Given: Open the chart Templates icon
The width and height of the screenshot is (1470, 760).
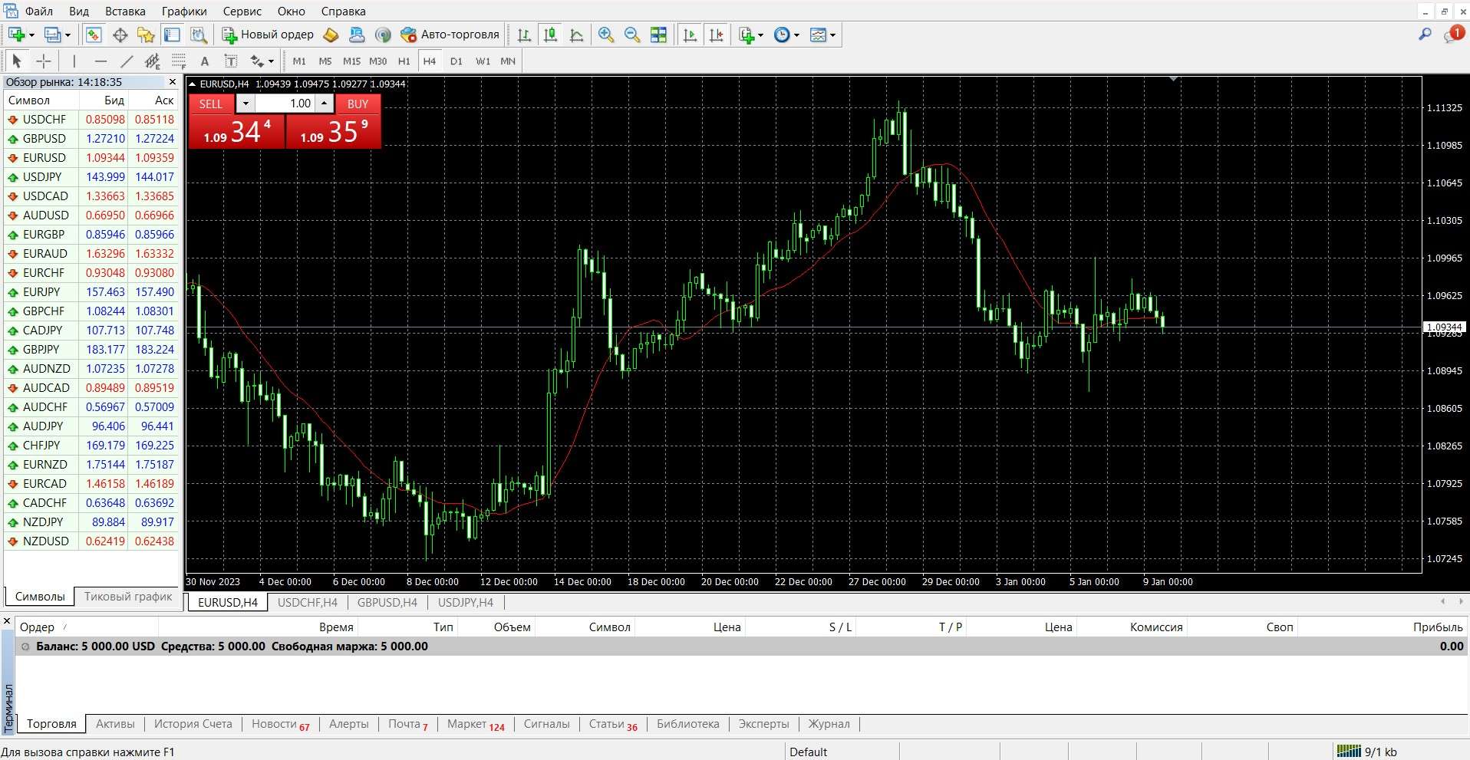Looking at the screenshot, I should click(x=818, y=35).
